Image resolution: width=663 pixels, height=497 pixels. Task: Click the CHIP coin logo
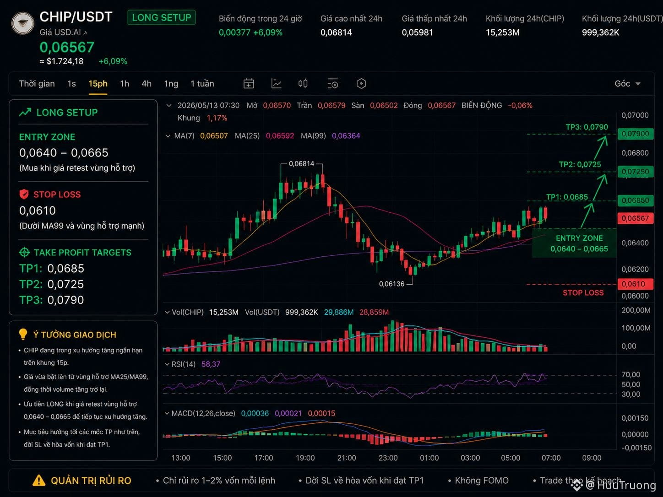pos(22,23)
